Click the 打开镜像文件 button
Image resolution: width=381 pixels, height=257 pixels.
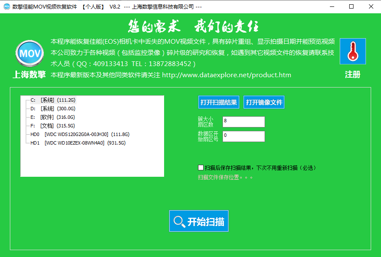(x=264, y=102)
